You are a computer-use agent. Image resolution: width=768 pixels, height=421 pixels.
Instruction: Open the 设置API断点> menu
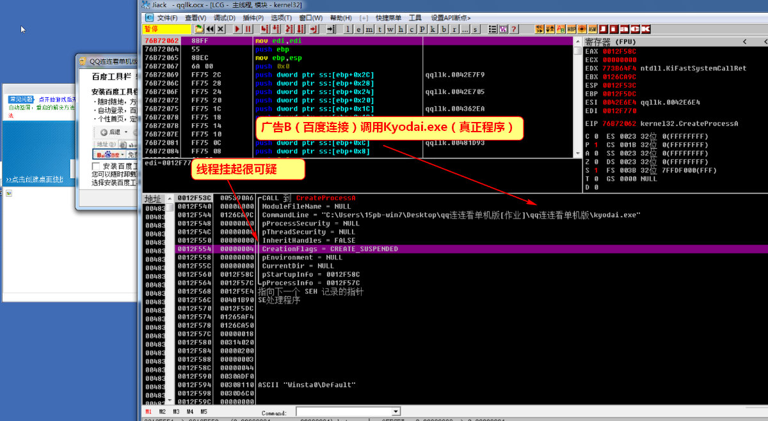click(x=451, y=18)
